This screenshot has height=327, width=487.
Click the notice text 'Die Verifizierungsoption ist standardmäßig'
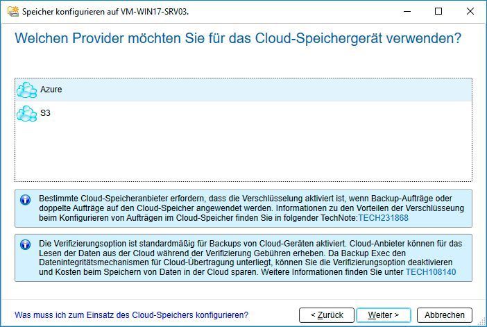pos(117,244)
